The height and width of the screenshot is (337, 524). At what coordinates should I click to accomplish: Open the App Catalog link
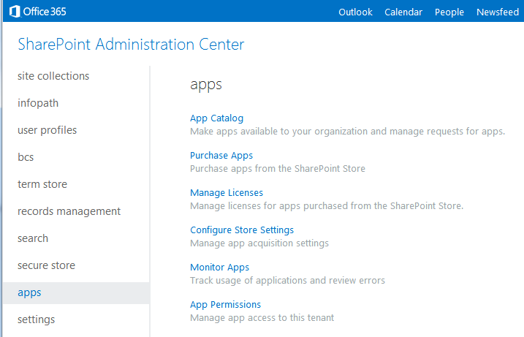tap(216, 118)
